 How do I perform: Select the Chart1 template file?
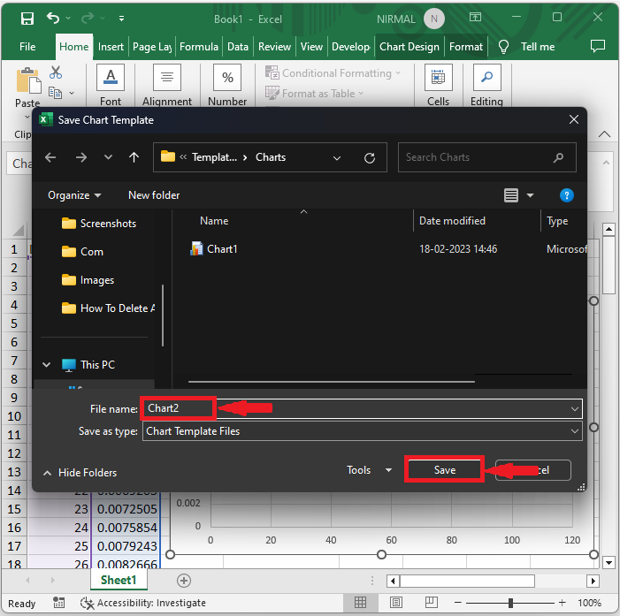point(221,249)
